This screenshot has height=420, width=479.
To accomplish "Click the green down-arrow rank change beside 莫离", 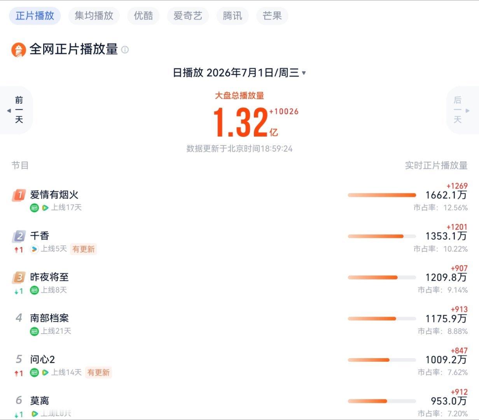I will point(19,415).
